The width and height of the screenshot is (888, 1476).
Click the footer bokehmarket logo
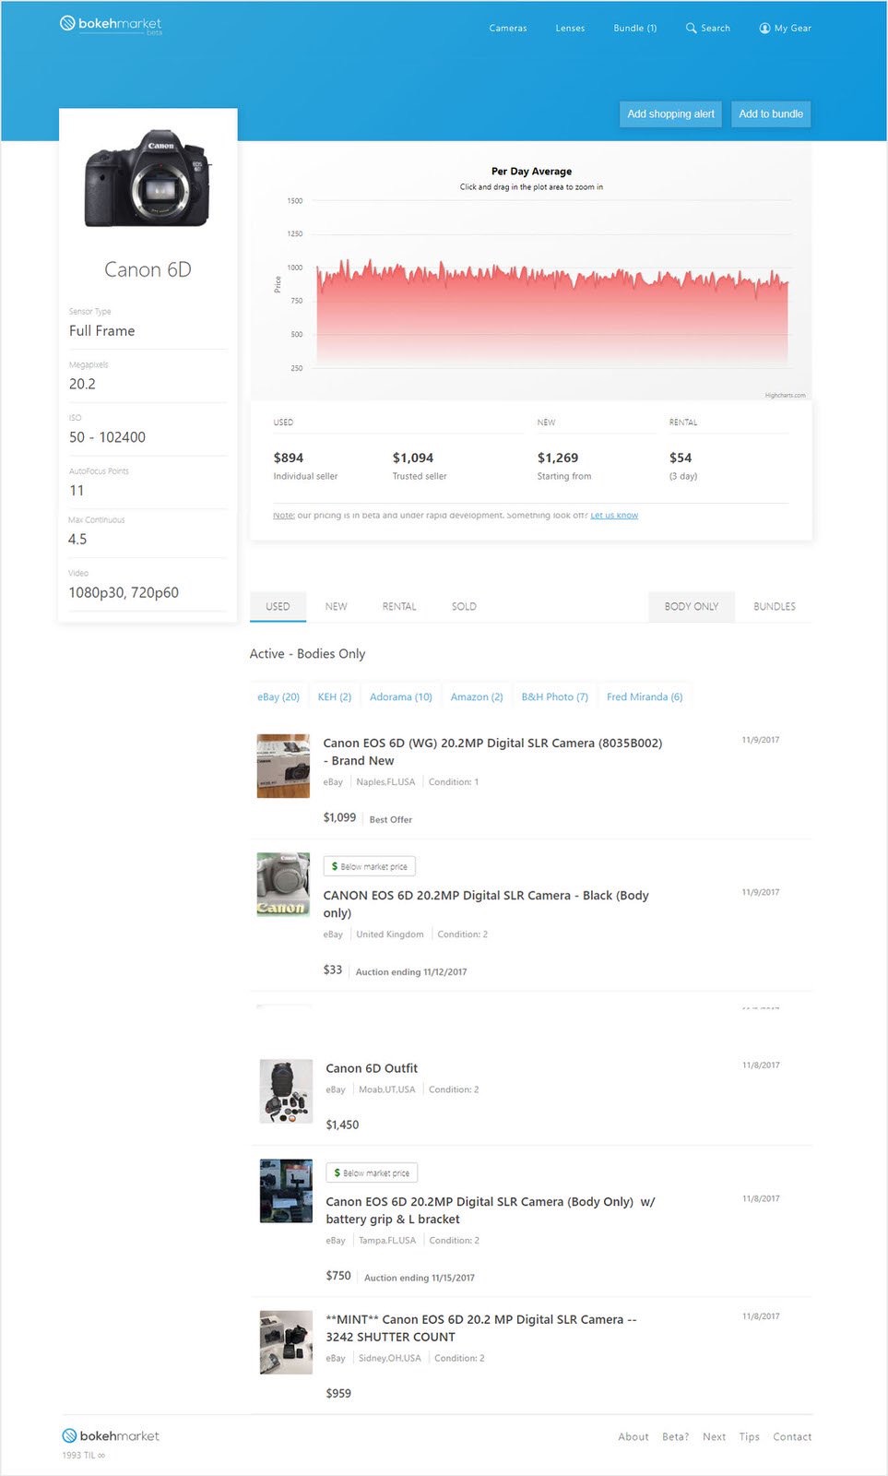tap(111, 1435)
